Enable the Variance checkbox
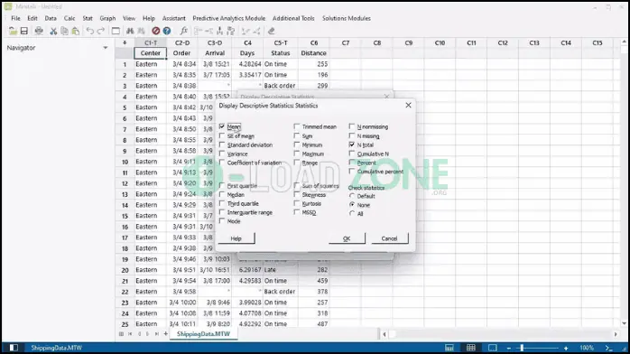This screenshot has width=630, height=354. [222, 154]
